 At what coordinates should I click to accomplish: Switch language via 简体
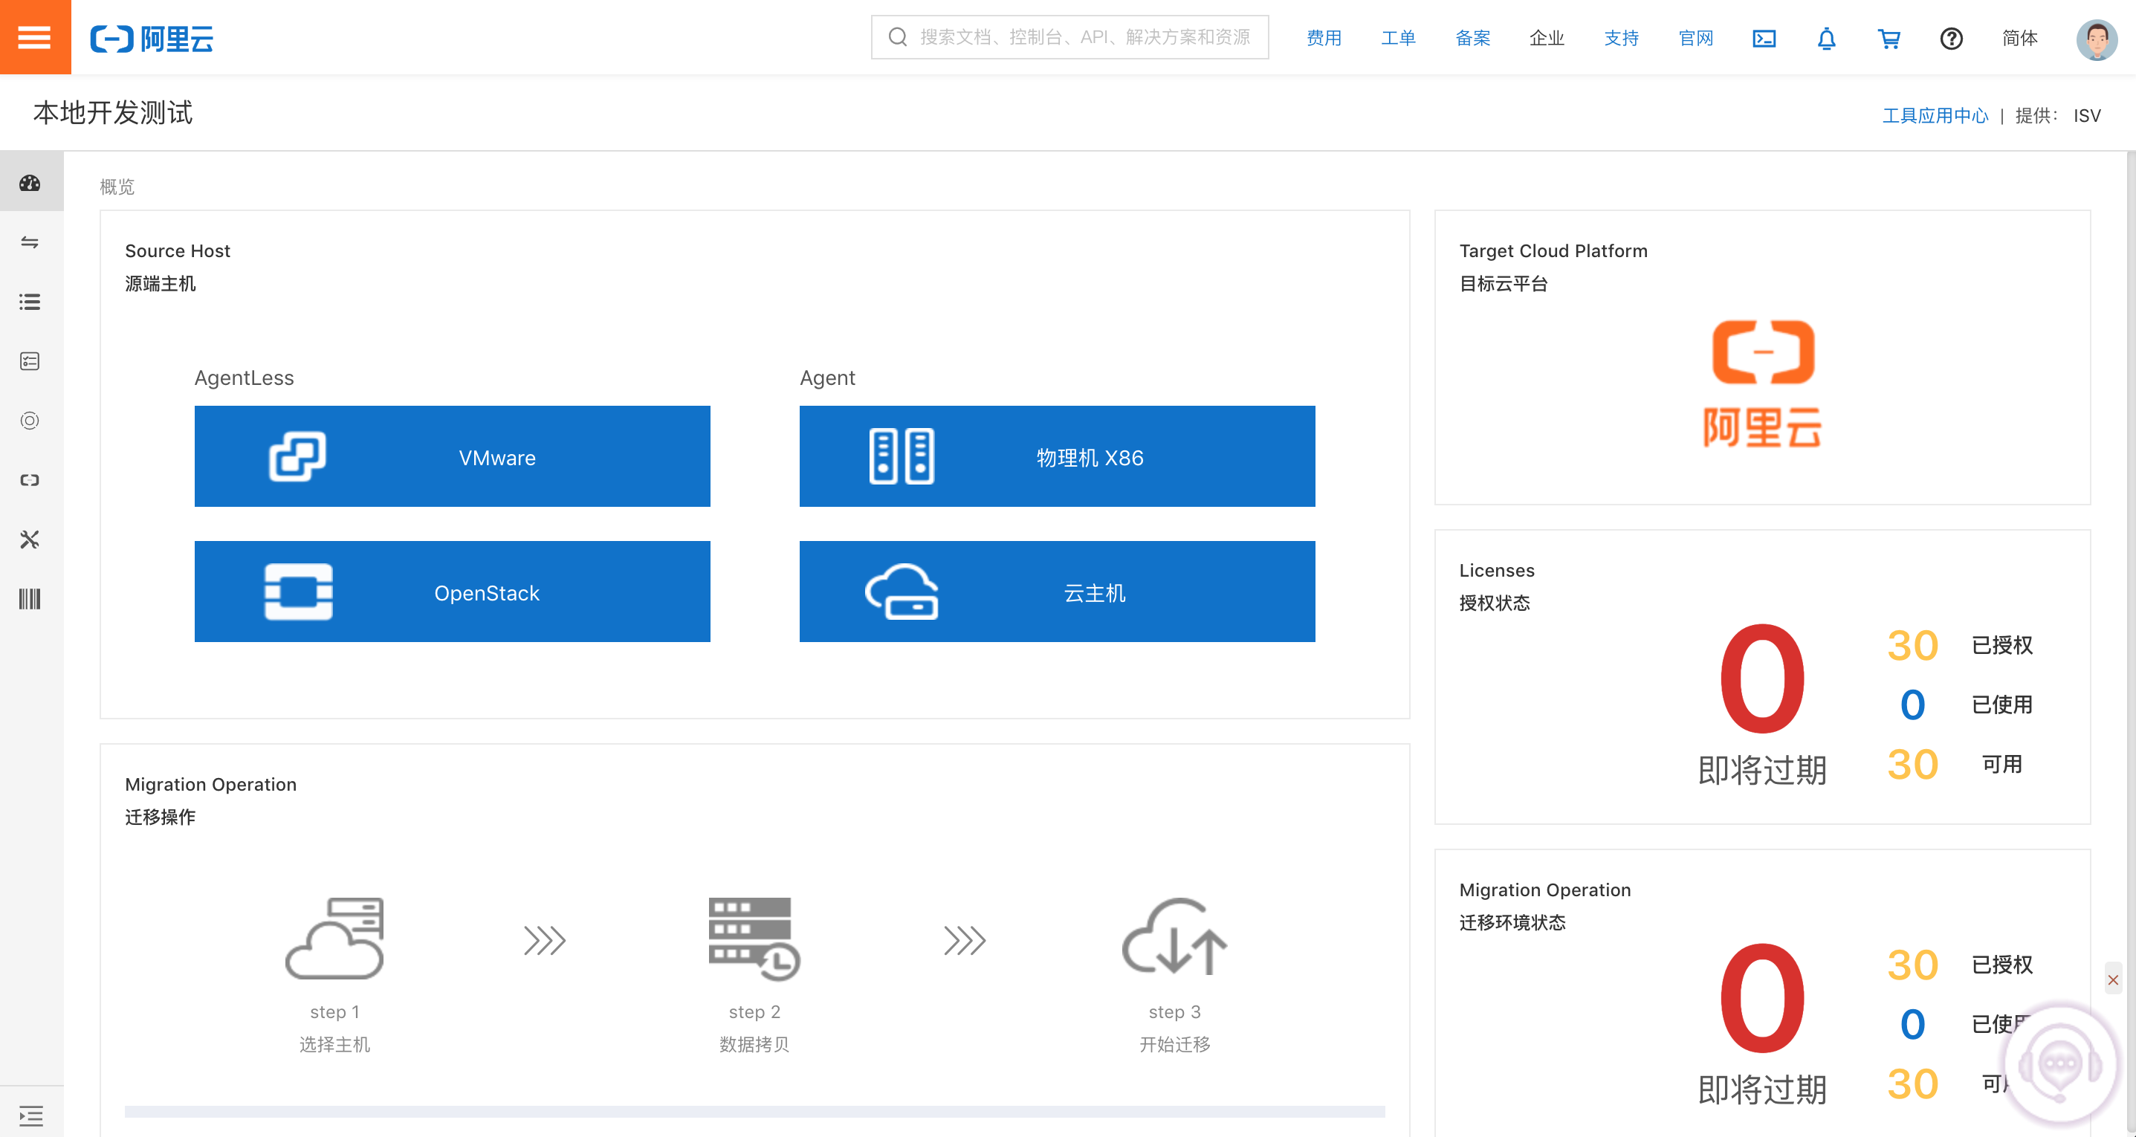pos(2020,38)
